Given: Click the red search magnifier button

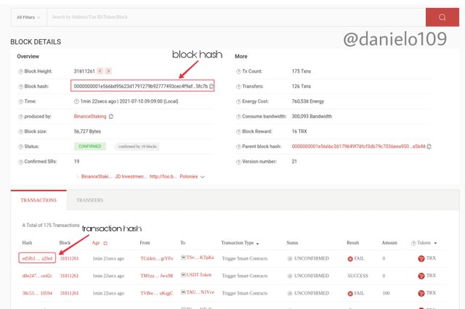Looking at the screenshot, I should pyautogui.click(x=442, y=17).
